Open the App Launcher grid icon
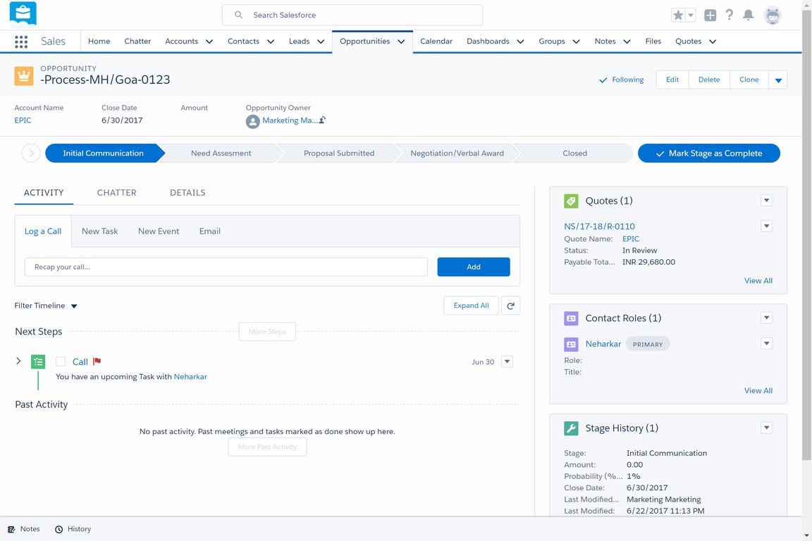 pos(21,42)
